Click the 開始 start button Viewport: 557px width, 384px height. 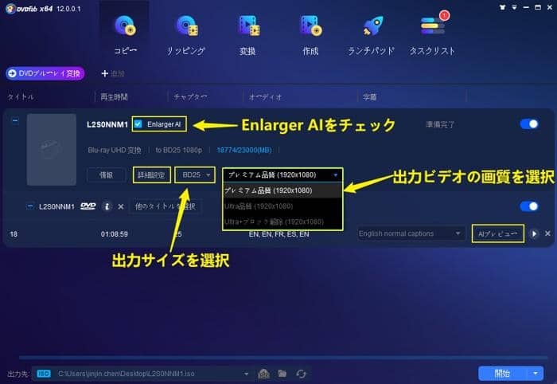pos(502,374)
